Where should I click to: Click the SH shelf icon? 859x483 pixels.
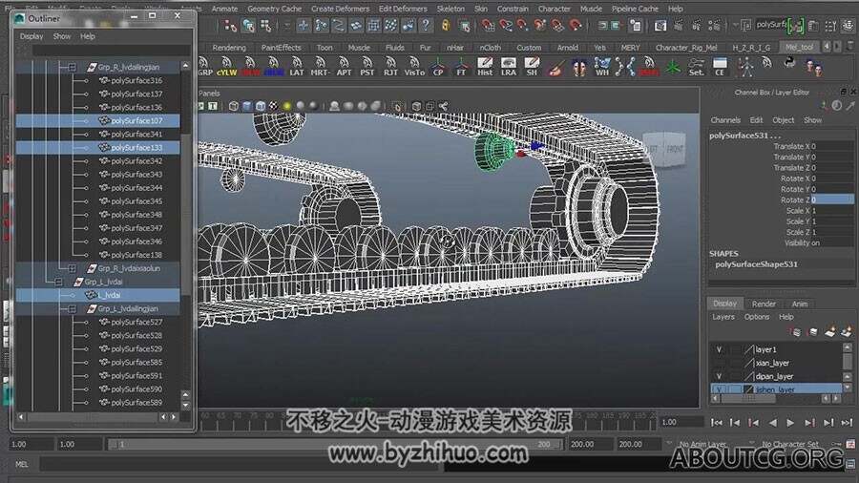532,67
